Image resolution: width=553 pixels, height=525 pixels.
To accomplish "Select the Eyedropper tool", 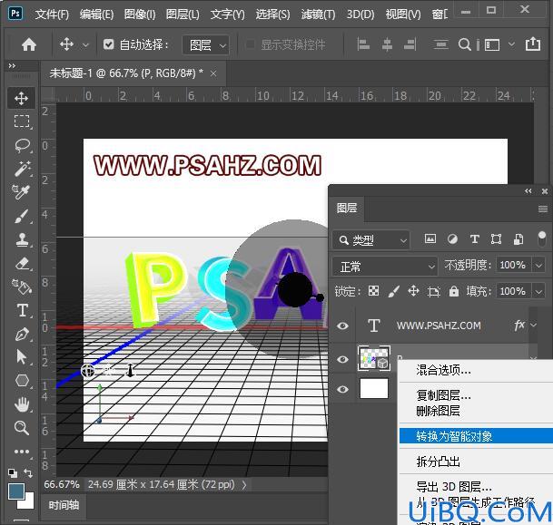I will (22, 192).
